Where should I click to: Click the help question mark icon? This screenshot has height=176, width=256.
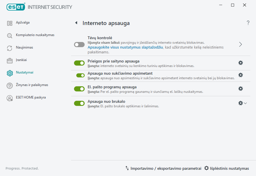pyautogui.click(x=248, y=23)
